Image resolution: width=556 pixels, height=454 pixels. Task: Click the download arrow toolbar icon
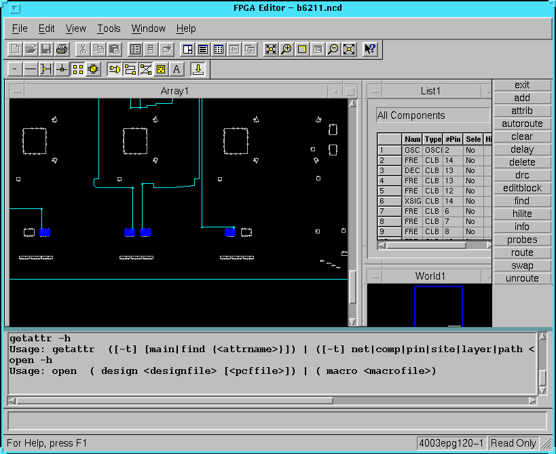pyautogui.click(x=198, y=69)
